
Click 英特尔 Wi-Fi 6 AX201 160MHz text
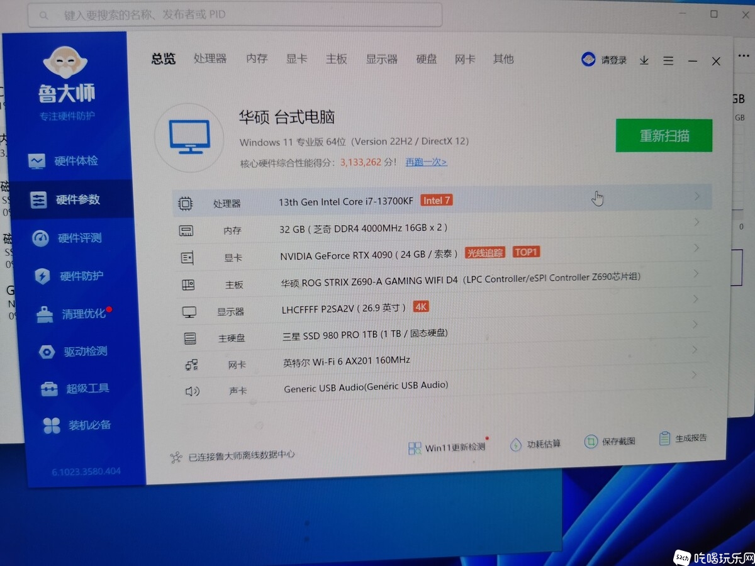tap(347, 362)
